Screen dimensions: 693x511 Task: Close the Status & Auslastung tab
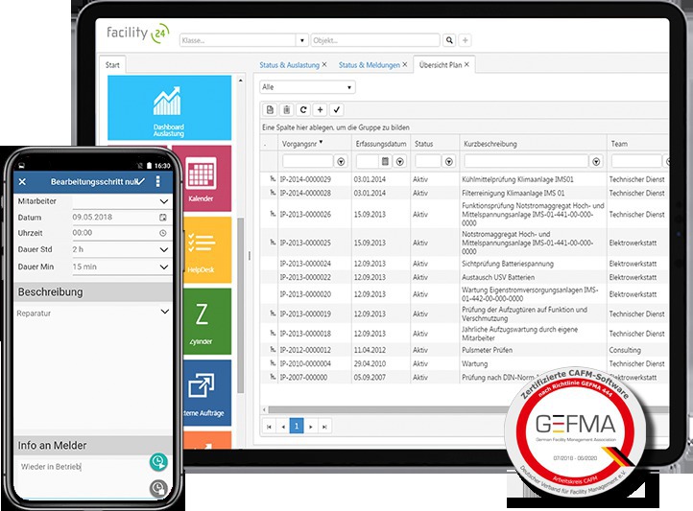(324, 64)
